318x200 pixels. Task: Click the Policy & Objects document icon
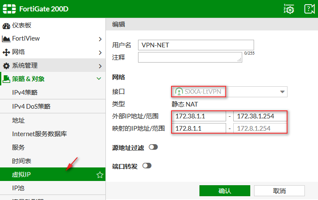6,79
